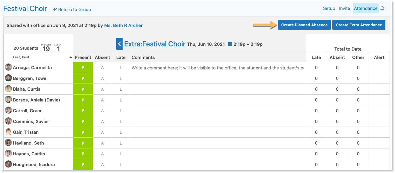The image size is (395, 173).
Task: Click the comment field for Carmelita Arriaga
Action: coord(218,68)
